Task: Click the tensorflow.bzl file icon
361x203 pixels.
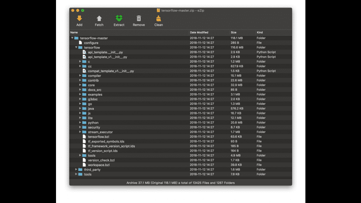Action: [x=84, y=137]
